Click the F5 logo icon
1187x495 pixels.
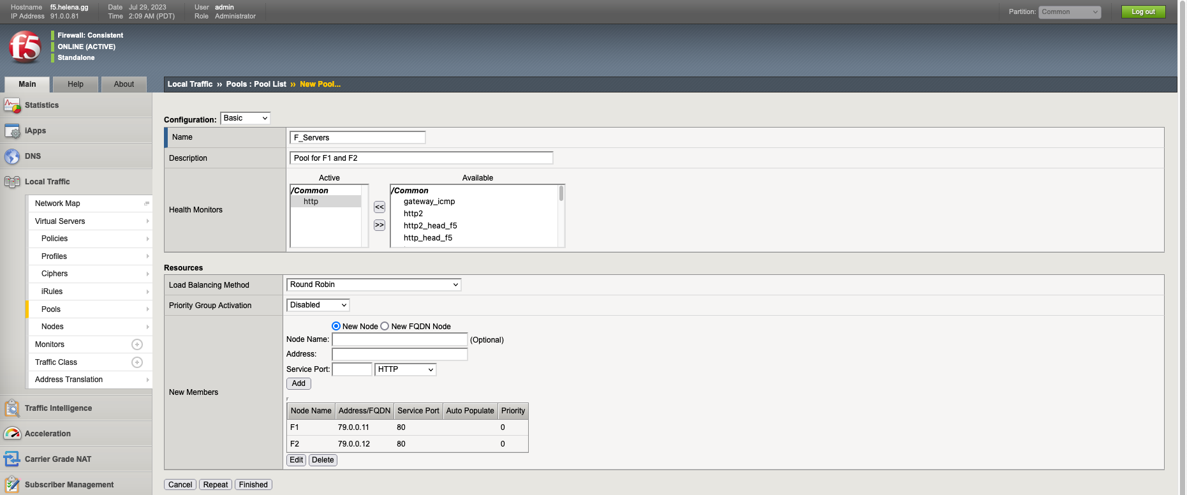(25, 47)
